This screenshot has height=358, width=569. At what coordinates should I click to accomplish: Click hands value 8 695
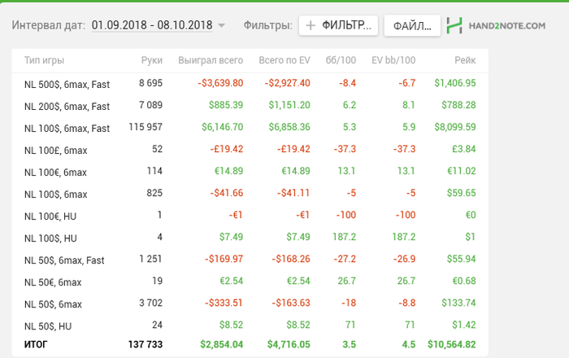click(x=150, y=83)
